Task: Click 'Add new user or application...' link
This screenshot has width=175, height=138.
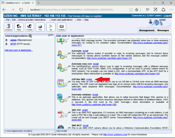Action: [x=19, y=50]
